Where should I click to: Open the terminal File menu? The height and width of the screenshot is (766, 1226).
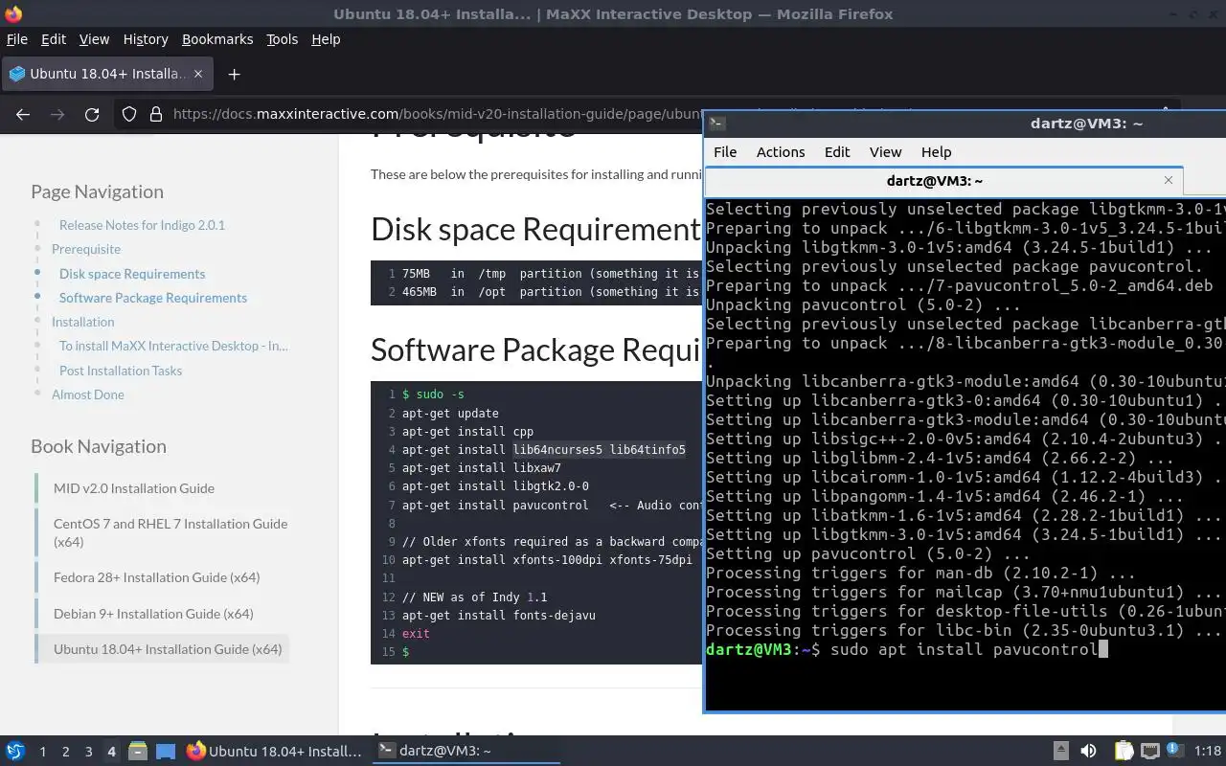[725, 152]
